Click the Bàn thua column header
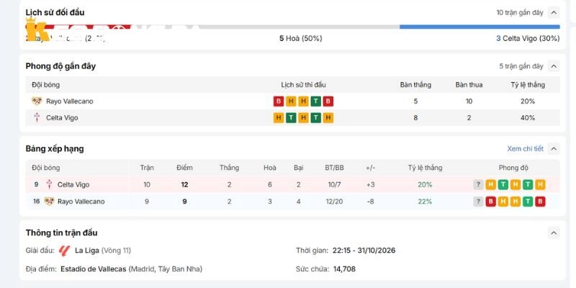The width and height of the screenshot is (576, 288). coord(469,85)
